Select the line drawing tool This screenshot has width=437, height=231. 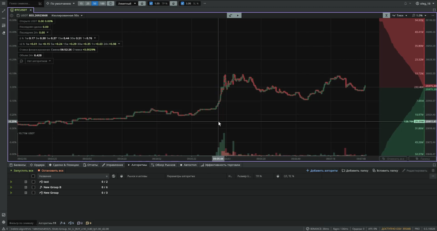click(x=3, y=11)
